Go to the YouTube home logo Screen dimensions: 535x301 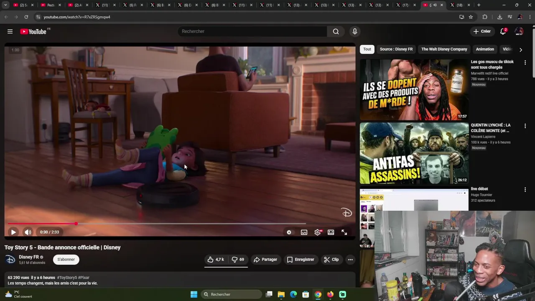click(33, 31)
